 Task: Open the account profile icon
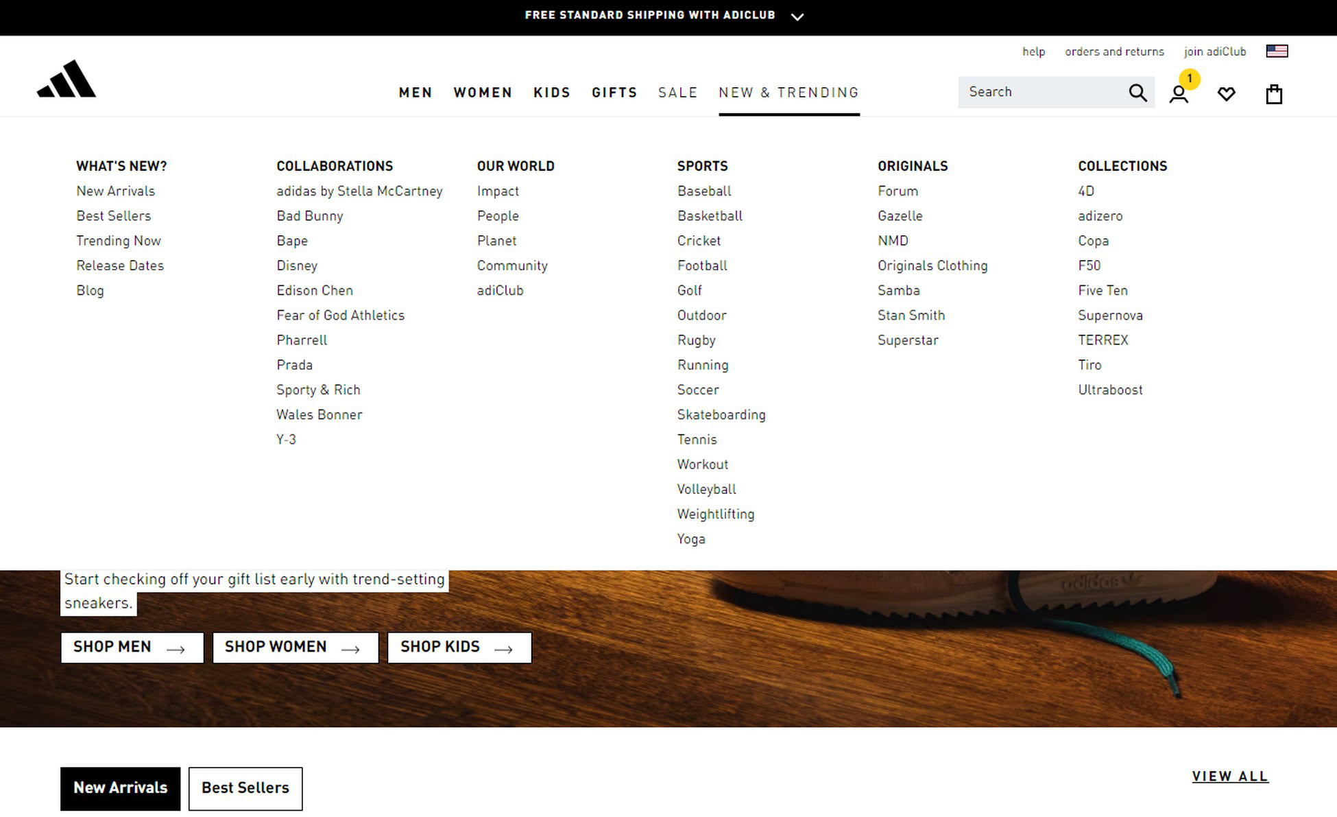tap(1179, 94)
